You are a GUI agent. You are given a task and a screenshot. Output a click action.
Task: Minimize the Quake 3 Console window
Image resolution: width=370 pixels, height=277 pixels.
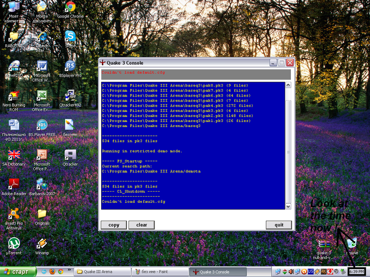click(x=273, y=63)
